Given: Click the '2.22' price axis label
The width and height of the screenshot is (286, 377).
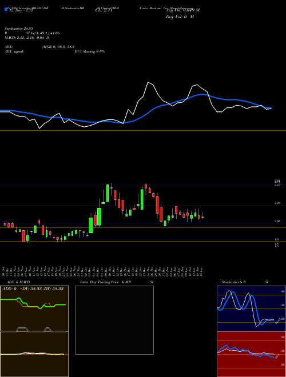Looking at the screenshot, I should point(277,203).
